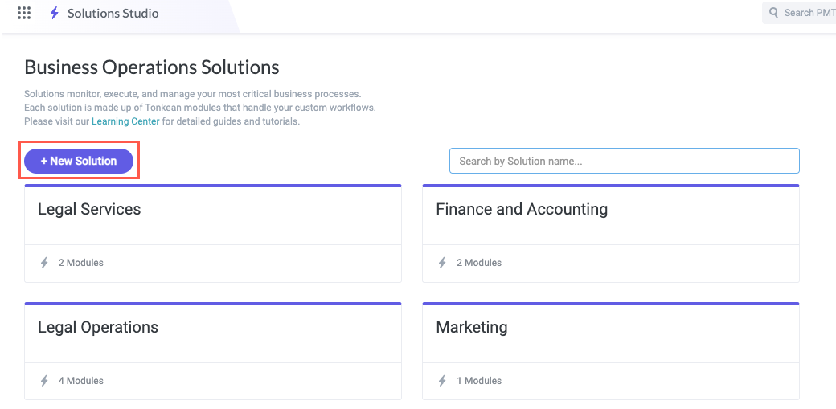
Task: Click 4 Modules under Legal Operations
Action: 81,381
